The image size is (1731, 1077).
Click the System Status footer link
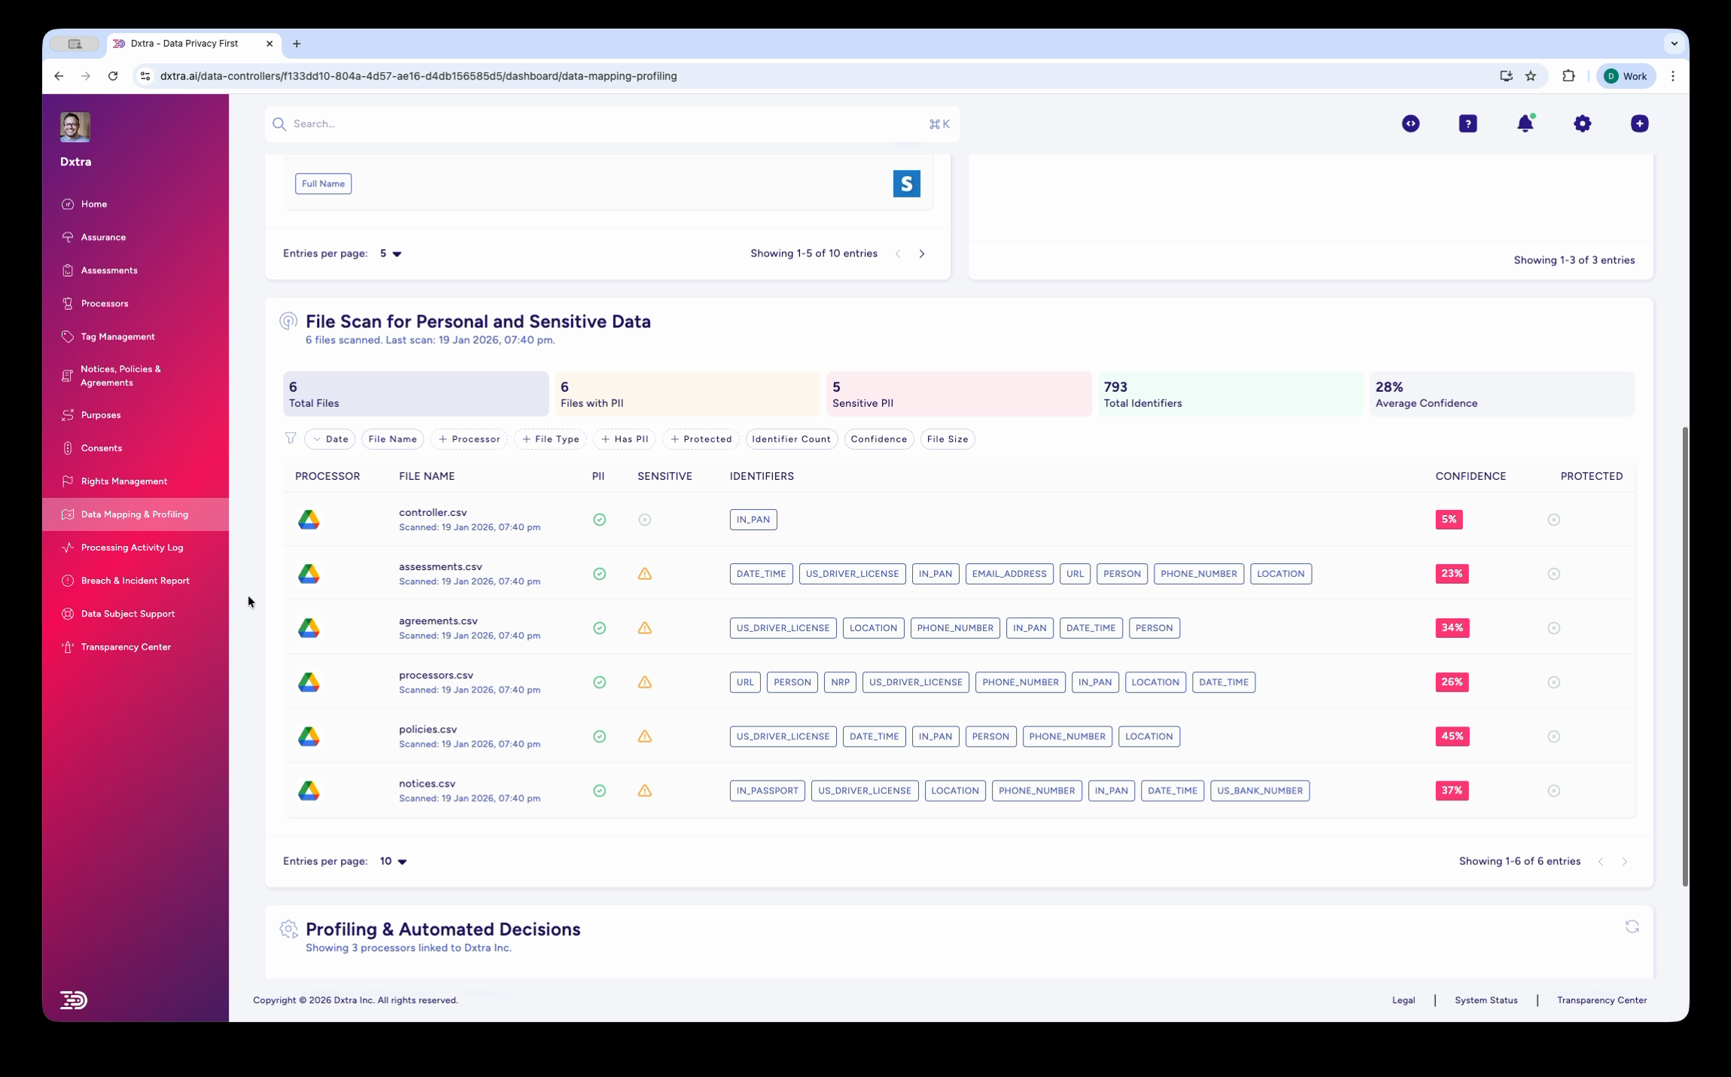[1486, 1000]
